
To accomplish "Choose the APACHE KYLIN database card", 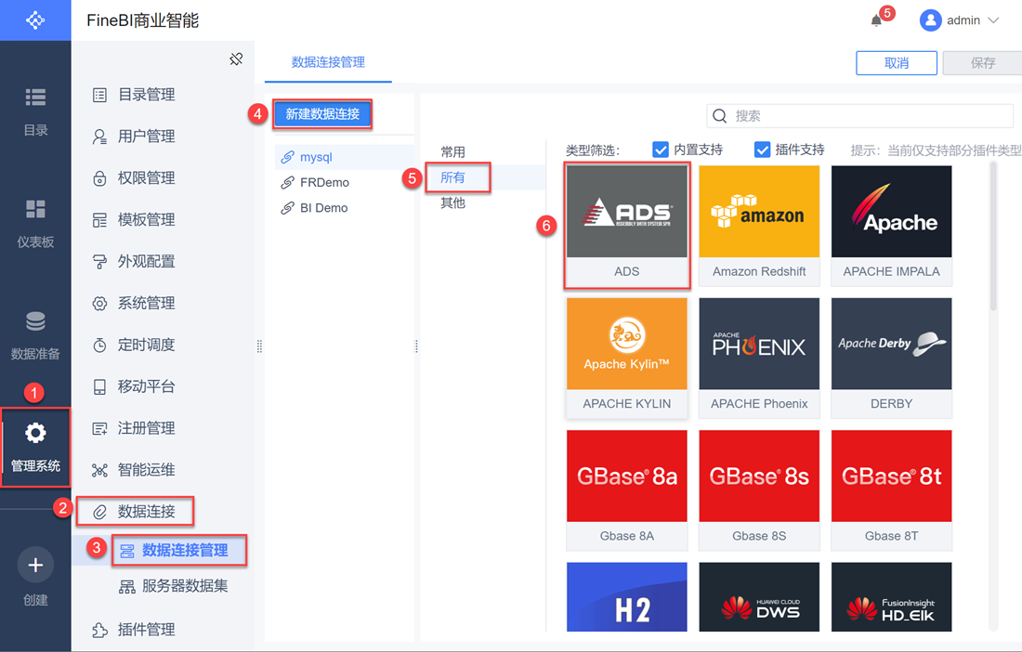I will tap(627, 358).
